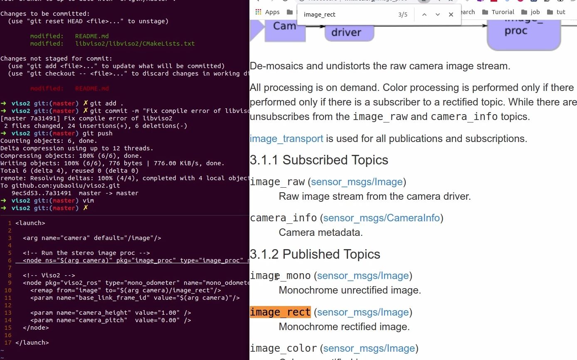This screenshot has width=577, height=360.
Task: Click the '9ec5d53..7a31491 master -> master' line
Action: point(75,193)
